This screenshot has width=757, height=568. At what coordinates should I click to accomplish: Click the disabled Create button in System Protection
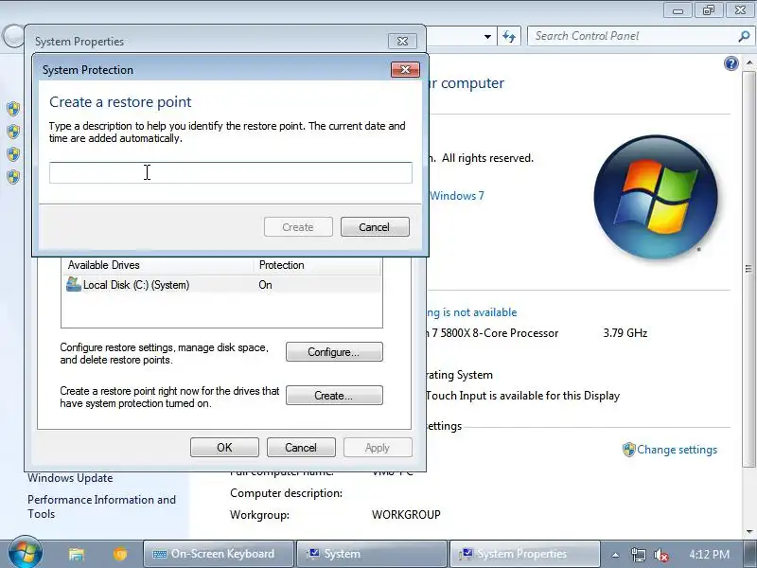tap(298, 227)
